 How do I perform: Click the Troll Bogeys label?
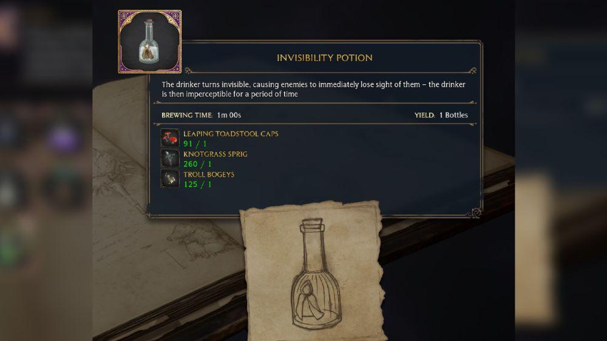tap(209, 174)
